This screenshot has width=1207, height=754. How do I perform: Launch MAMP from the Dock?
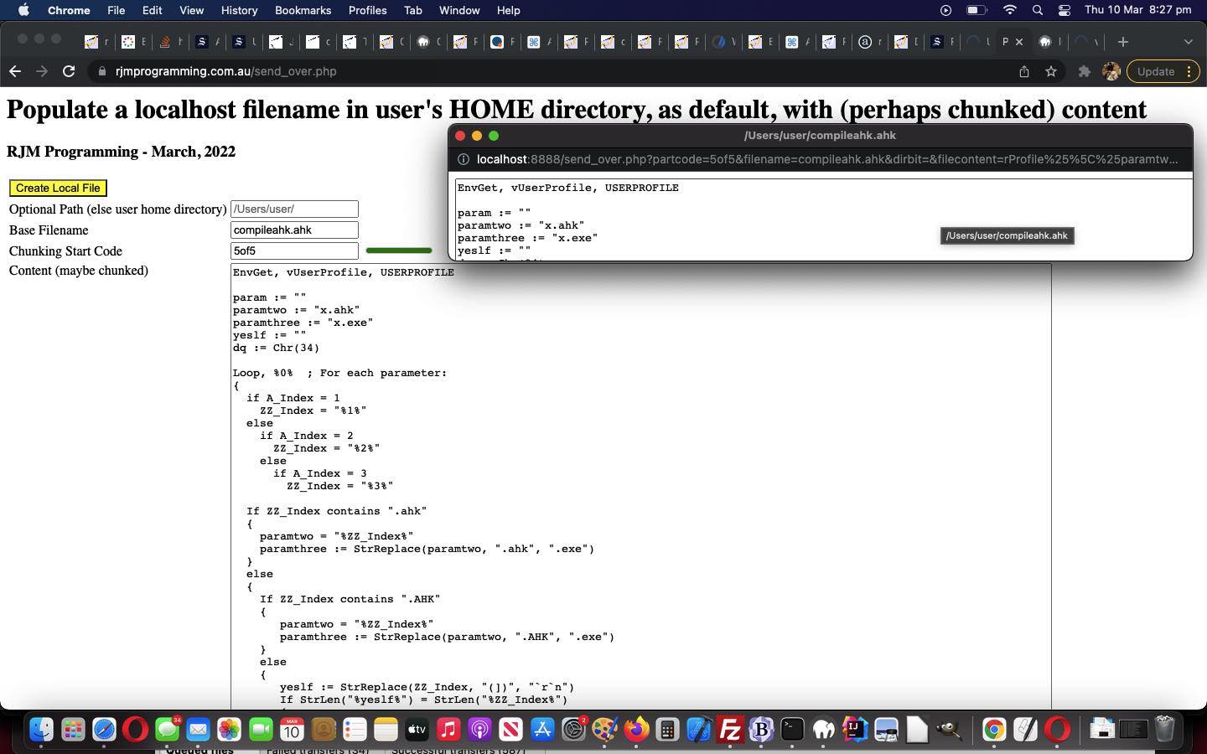coord(823,730)
